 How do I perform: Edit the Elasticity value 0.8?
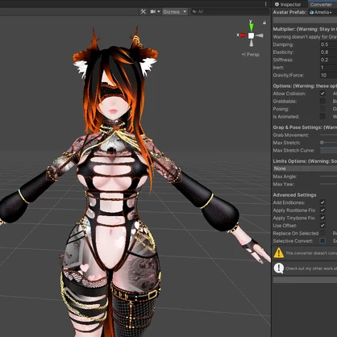pyautogui.click(x=328, y=52)
